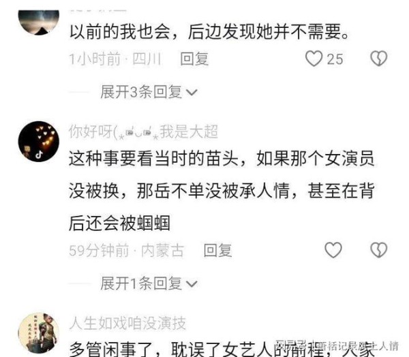The image size is (409, 357).
Task: Reply to the 内蒙古 comment via 回复
Action: click(217, 250)
